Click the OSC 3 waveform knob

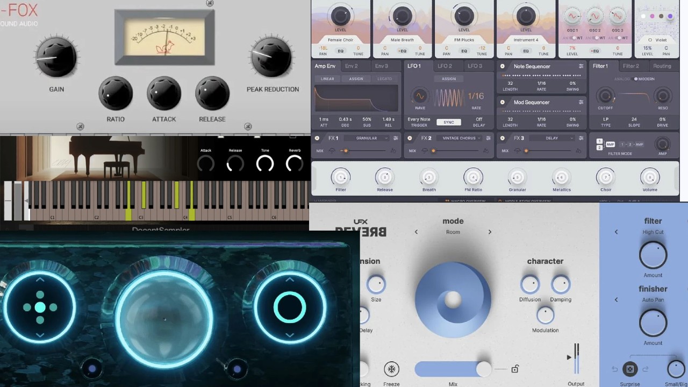pyautogui.click(x=618, y=16)
